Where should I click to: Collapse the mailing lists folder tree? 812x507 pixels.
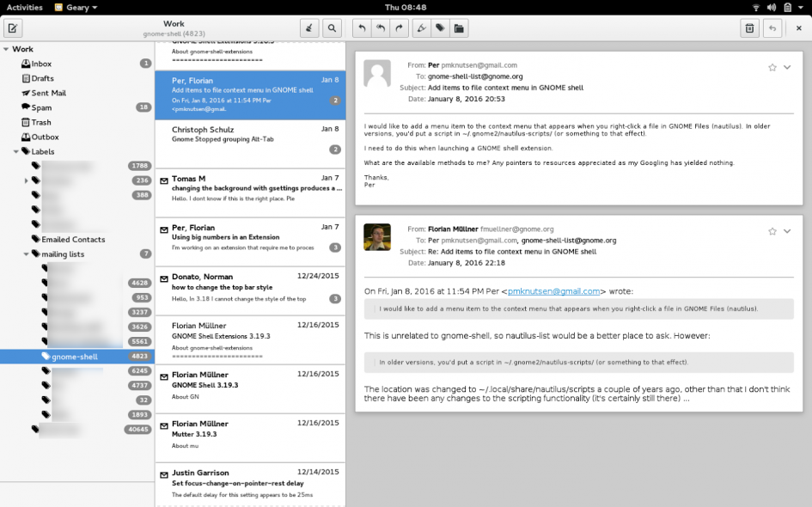click(26, 253)
